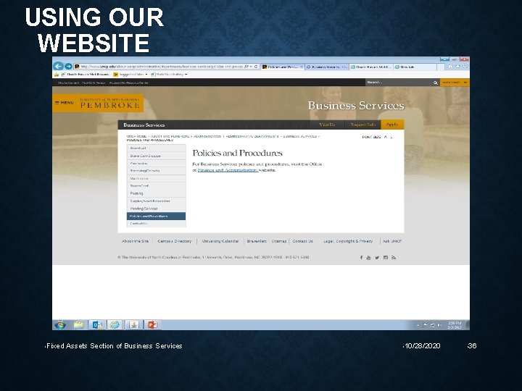Switch to Business Services browser tab
The width and height of the screenshot is (522, 391).
[326, 67]
